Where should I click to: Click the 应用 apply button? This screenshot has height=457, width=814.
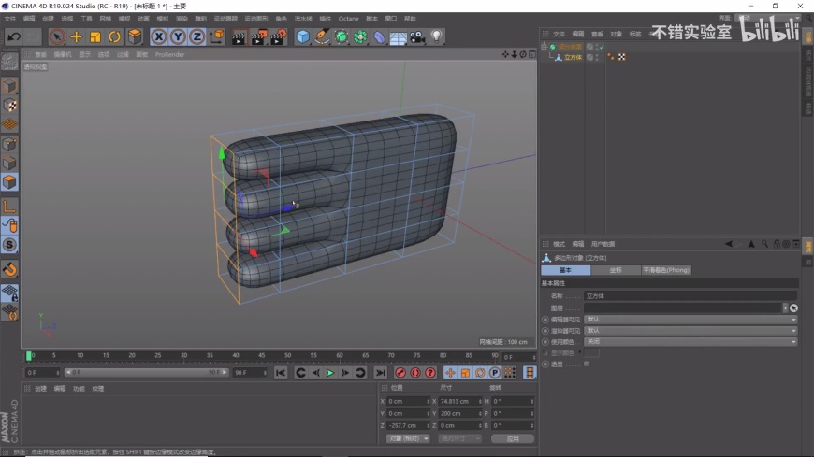click(x=512, y=438)
